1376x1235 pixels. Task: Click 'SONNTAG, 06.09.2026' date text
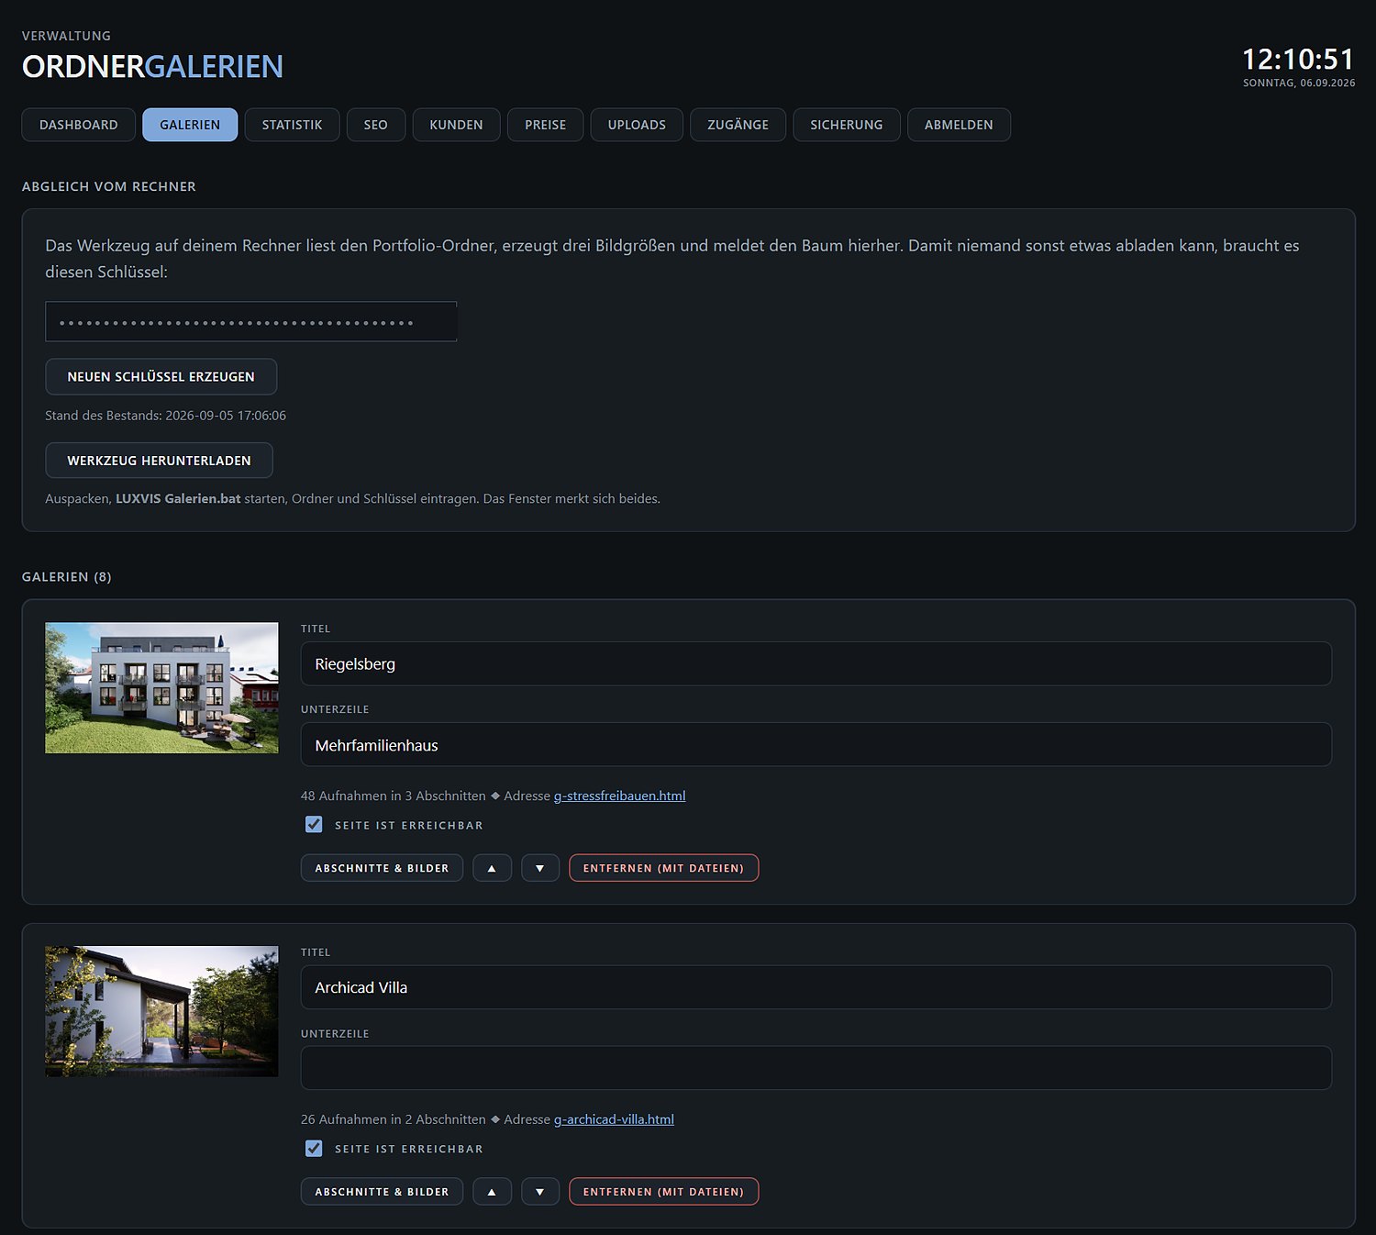[x=1299, y=83]
